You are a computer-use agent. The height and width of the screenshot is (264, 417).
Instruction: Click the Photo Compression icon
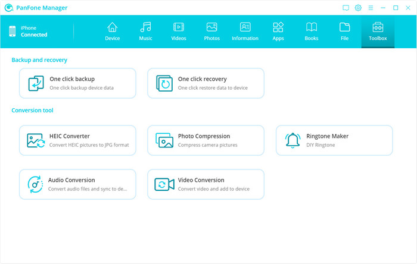[x=164, y=140]
